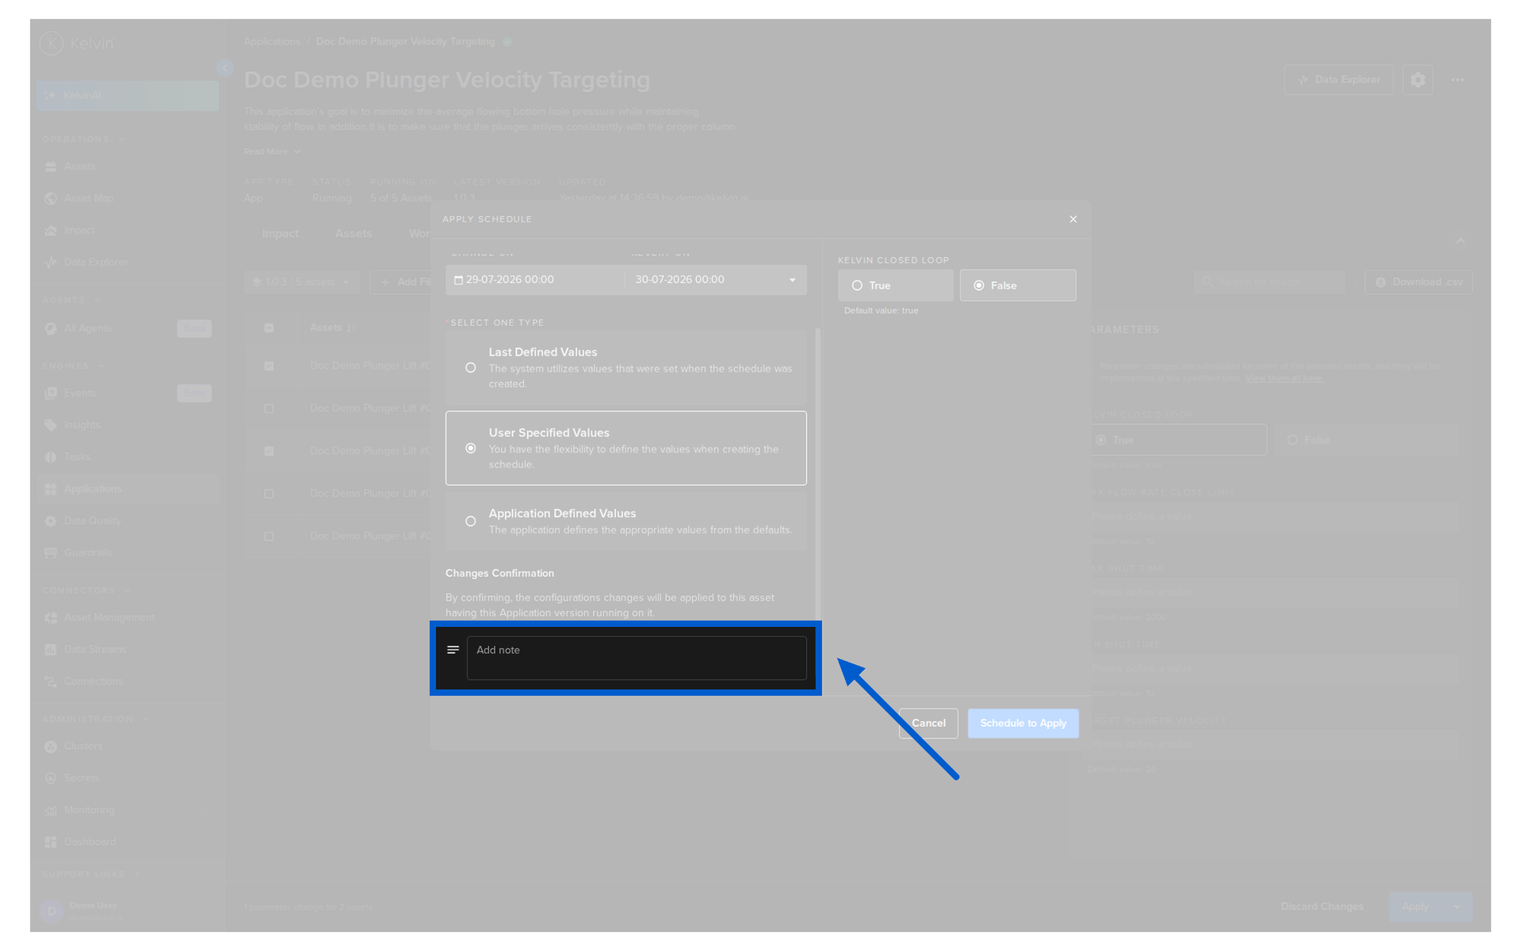
Task: Open Data Explorer from the top-right button
Action: coord(1339,80)
